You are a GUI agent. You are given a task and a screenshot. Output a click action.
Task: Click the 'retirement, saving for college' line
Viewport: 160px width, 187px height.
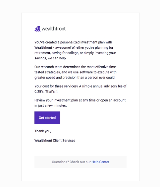coord(75,53)
